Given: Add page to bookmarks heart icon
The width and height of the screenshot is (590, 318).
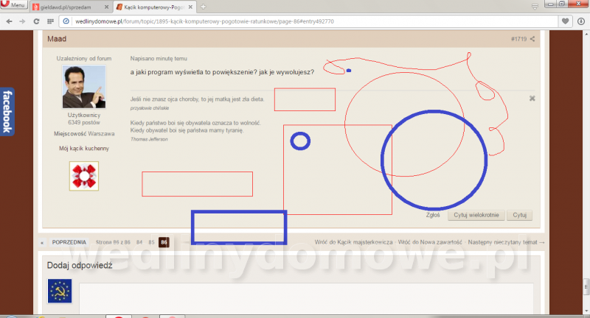Looking at the screenshot, I should [565, 21].
